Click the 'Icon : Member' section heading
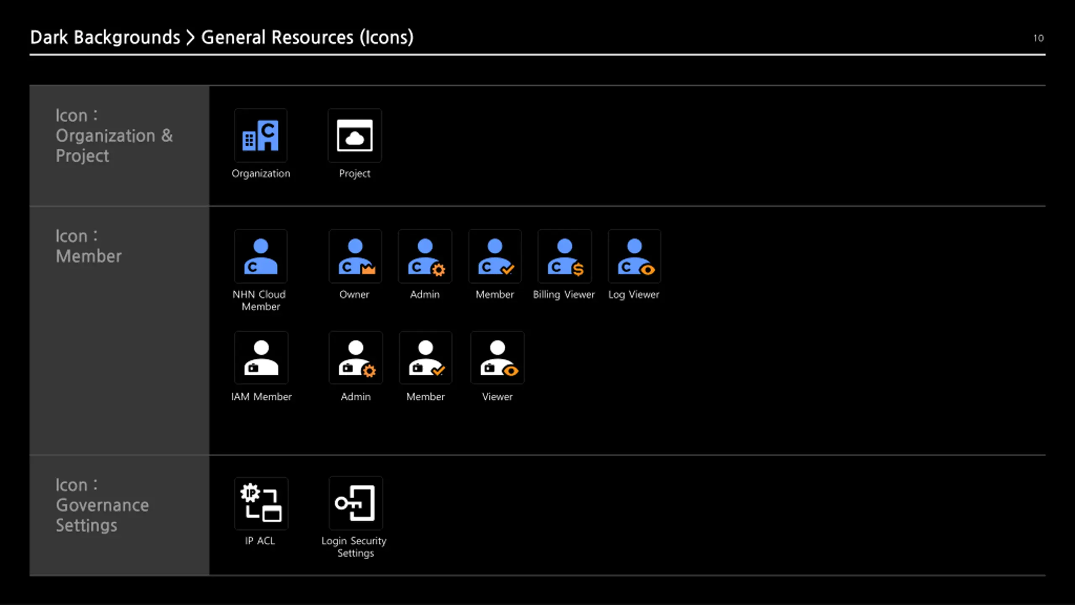 click(89, 246)
